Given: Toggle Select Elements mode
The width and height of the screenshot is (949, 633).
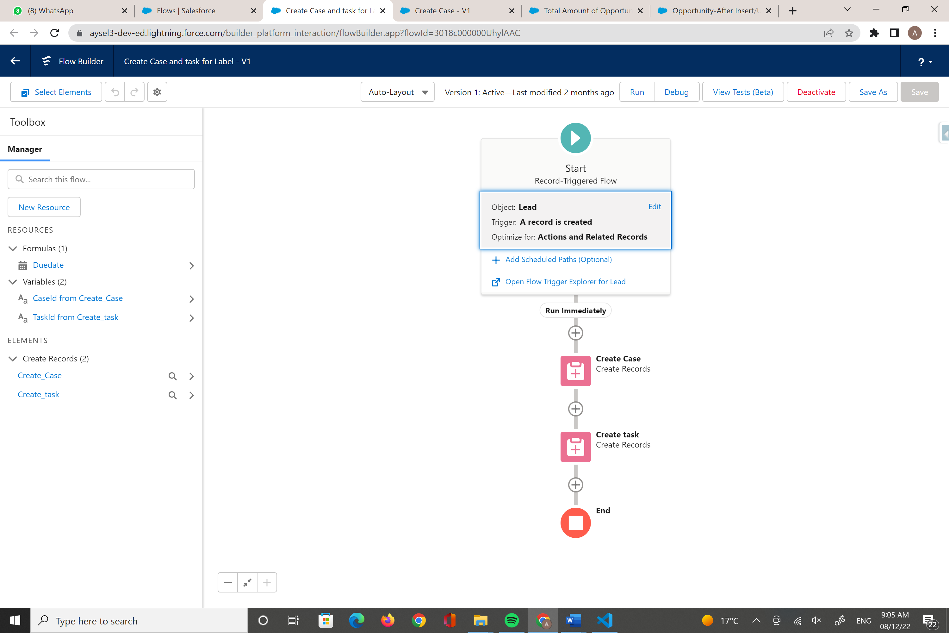Looking at the screenshot, I should point(56,92).
